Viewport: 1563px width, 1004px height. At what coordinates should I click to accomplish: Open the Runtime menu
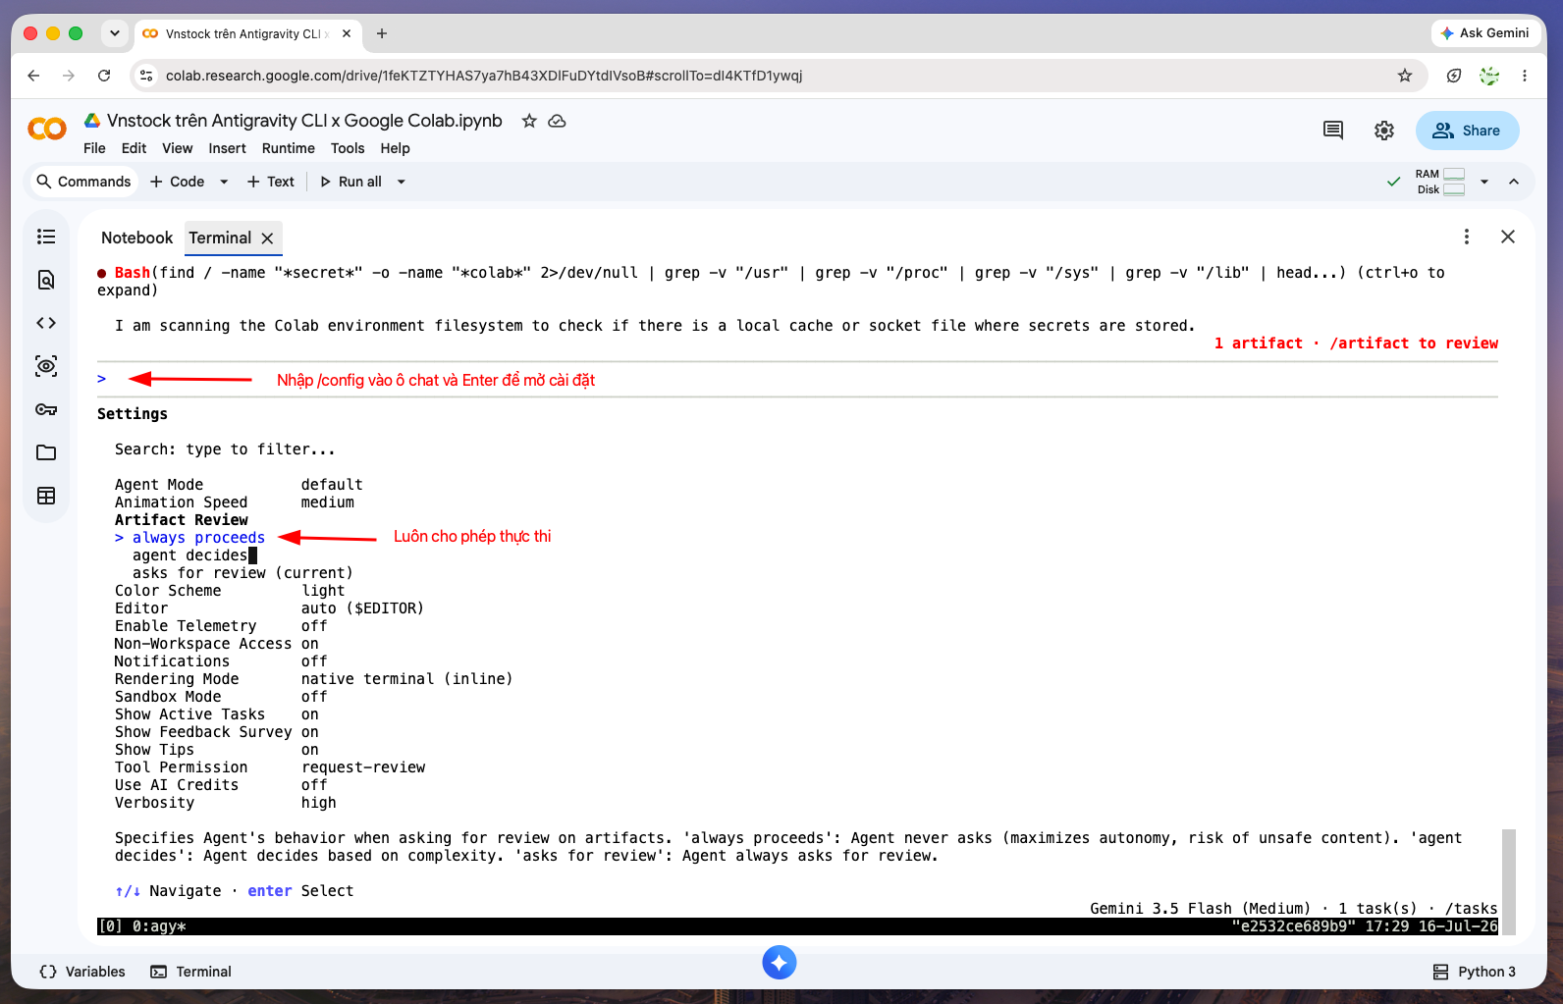click(x=288, y=148)
